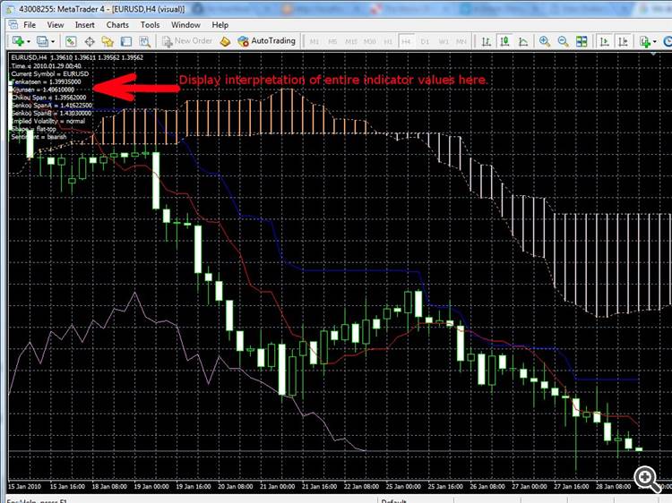Click the '15 Jan 2010' time axis label
672x503 pixels.
pyautogui.click(x=24, y=486)
